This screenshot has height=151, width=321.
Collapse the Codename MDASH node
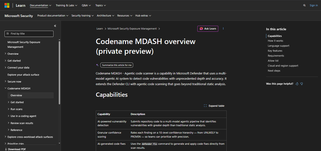tap(5, 88)
